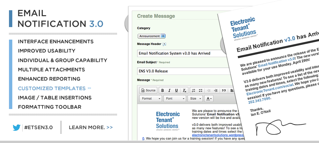319x143 pixels.
Task: Click the Email Subject input field
Action: pos(184,71)
